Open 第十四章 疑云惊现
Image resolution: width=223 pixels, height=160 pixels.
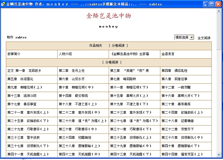point(73,96)
